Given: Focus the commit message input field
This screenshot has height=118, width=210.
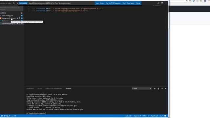Looking at the screenshot, I should pos(11,8).
